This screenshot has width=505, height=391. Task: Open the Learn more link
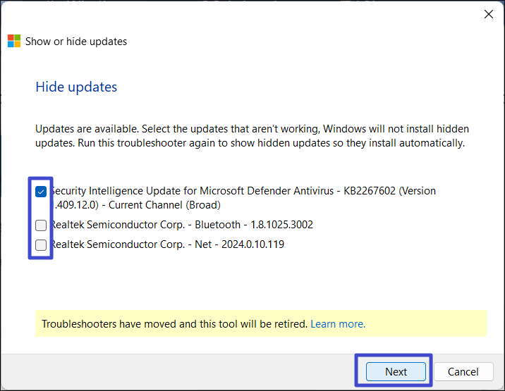coord(338,324)
